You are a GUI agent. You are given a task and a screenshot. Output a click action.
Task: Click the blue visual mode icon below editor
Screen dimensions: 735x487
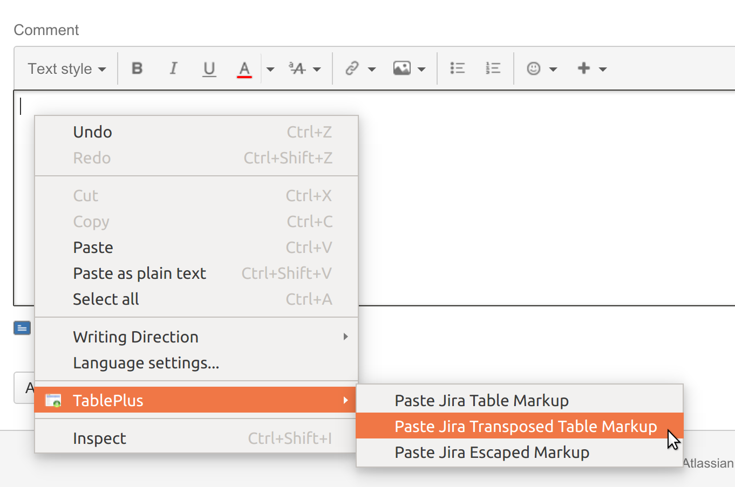[22, 328]
